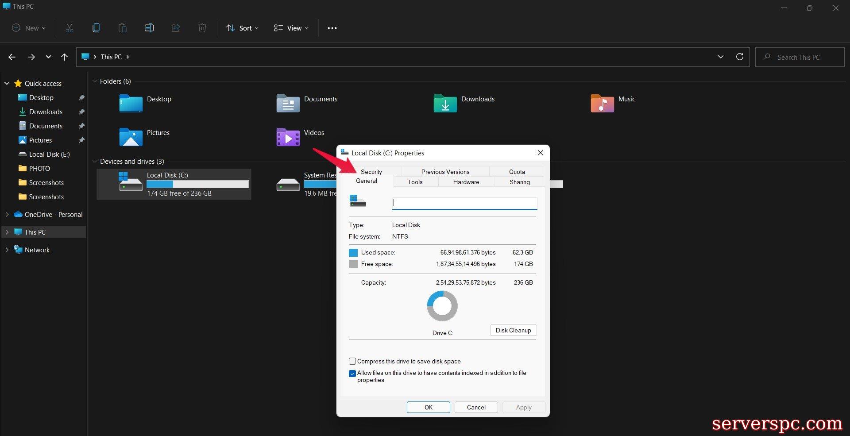Uncheck Allow files to be indexed checkbox
The image size is (850, 436).
click(352, 373)
